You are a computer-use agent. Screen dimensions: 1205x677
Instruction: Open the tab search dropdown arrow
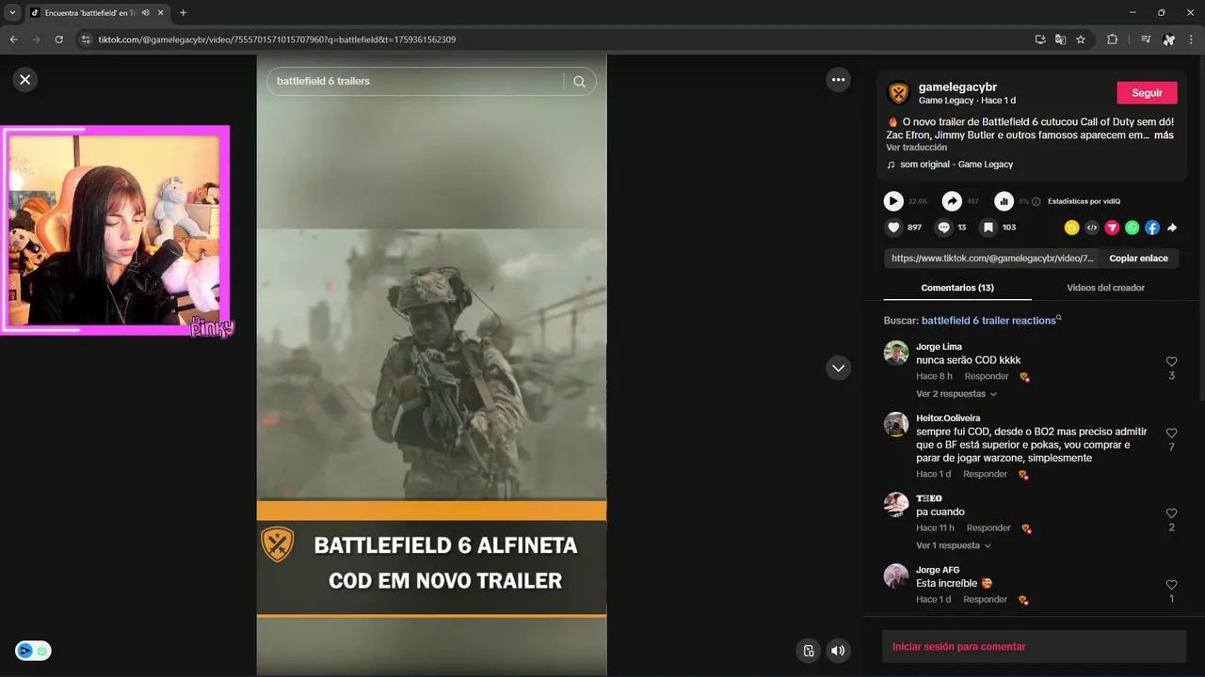(x=12, y=12)
